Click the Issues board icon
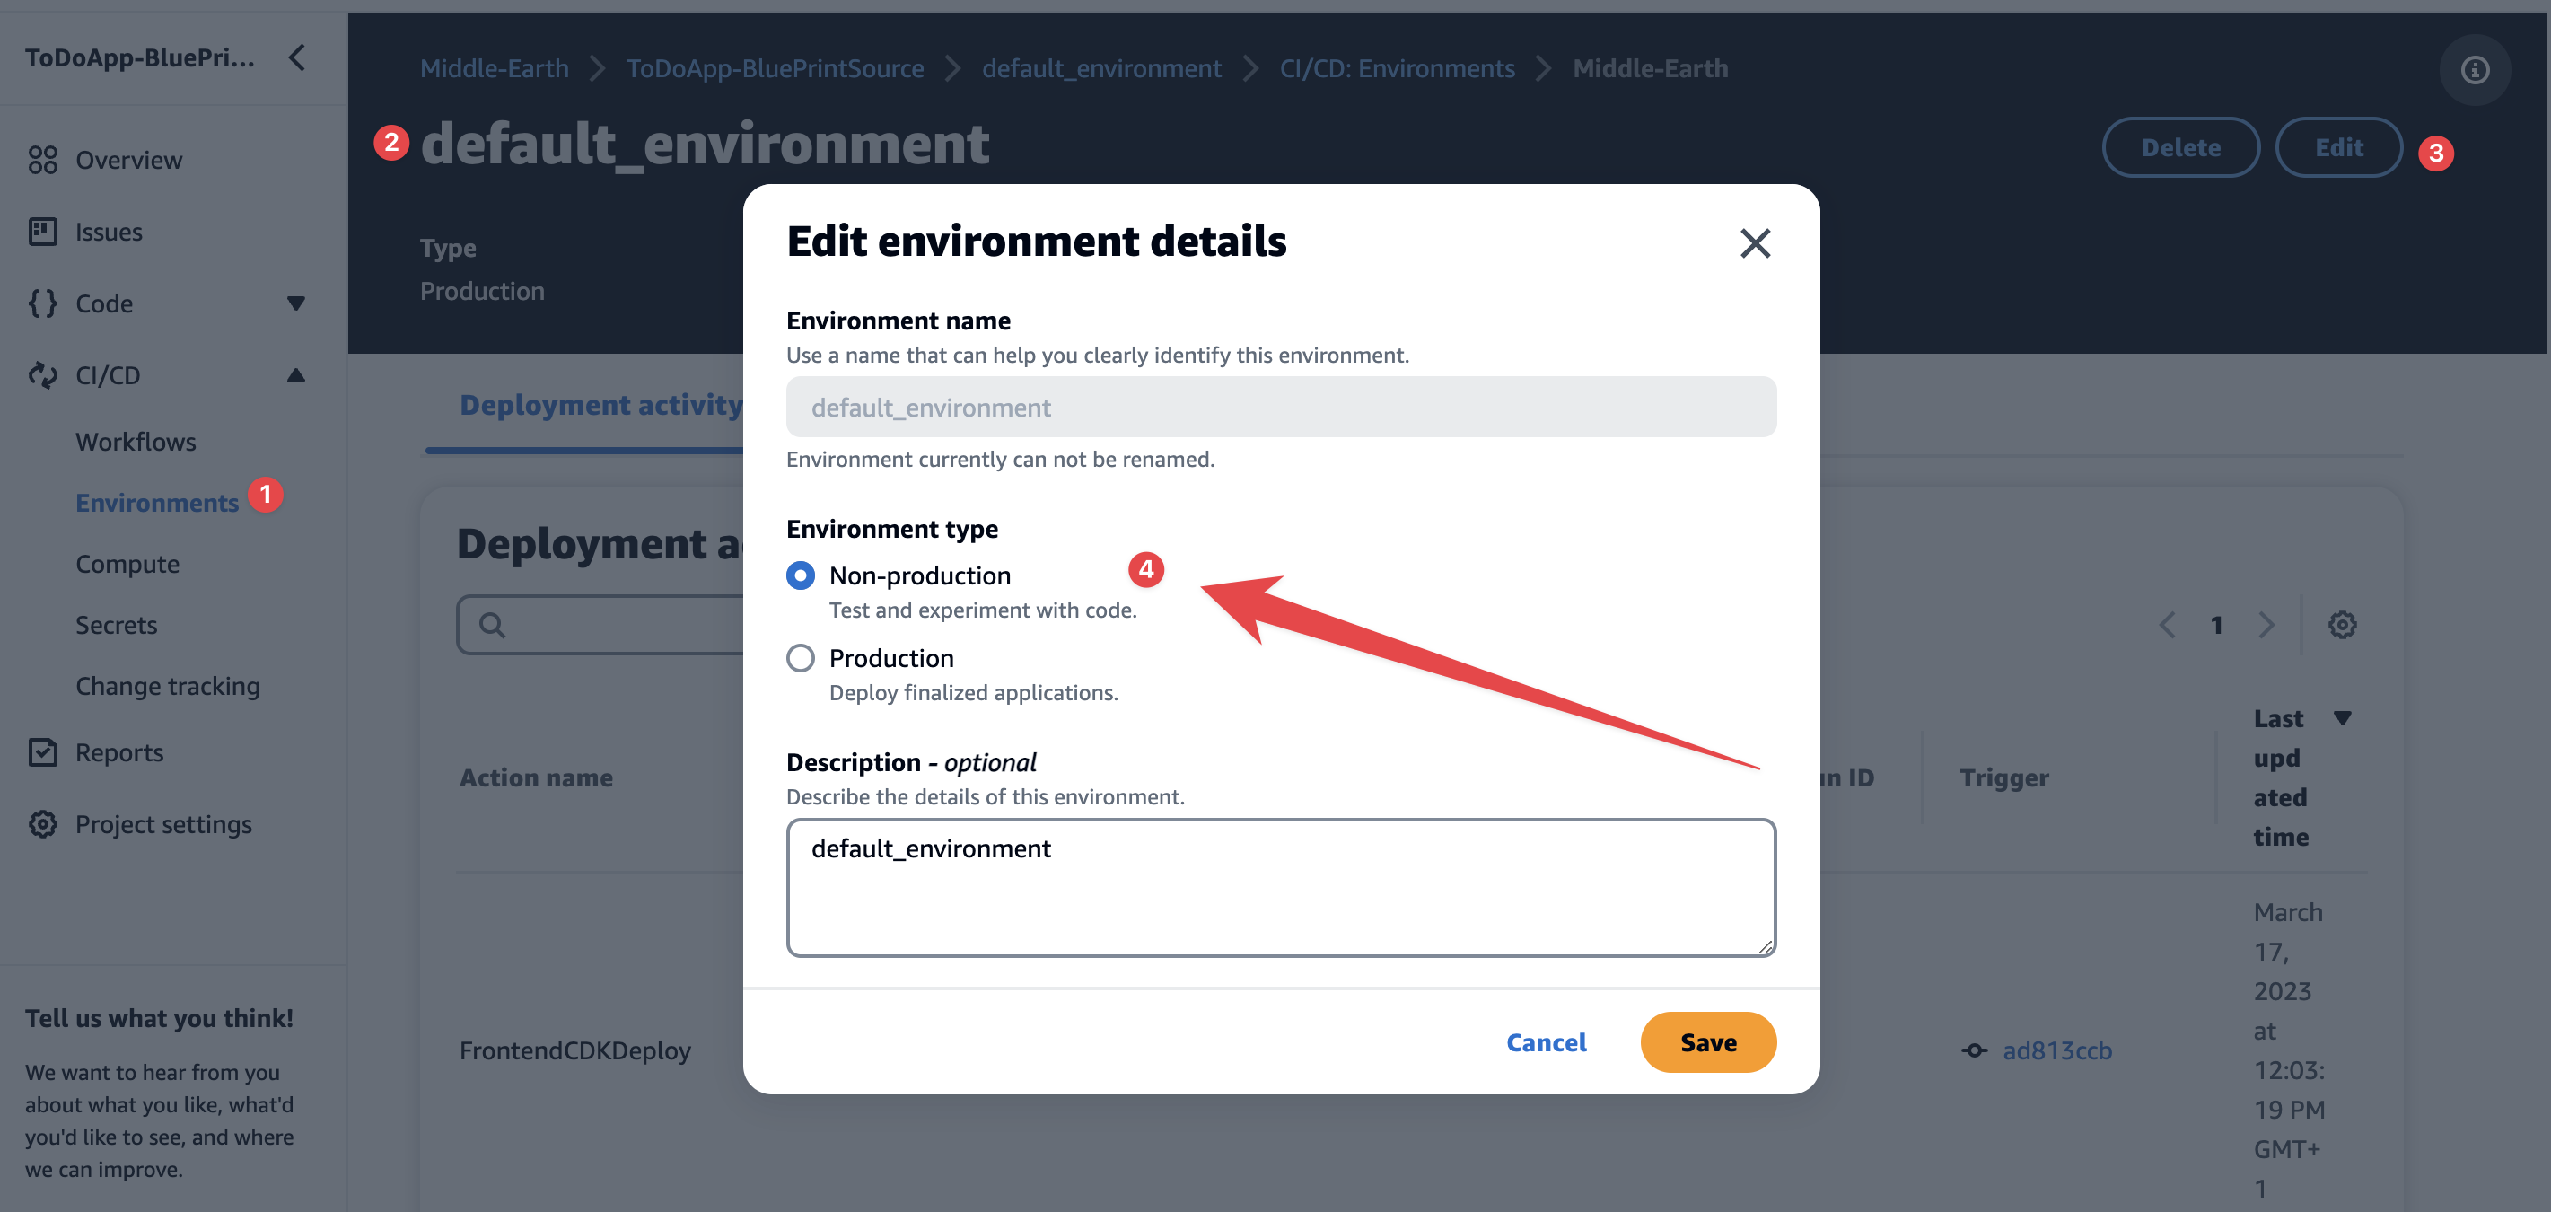This screenshot has height=1212, width=2551. click(42, 232)
